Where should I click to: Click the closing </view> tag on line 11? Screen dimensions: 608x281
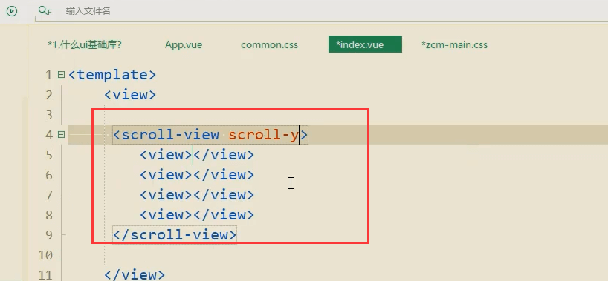pos(135,275)
